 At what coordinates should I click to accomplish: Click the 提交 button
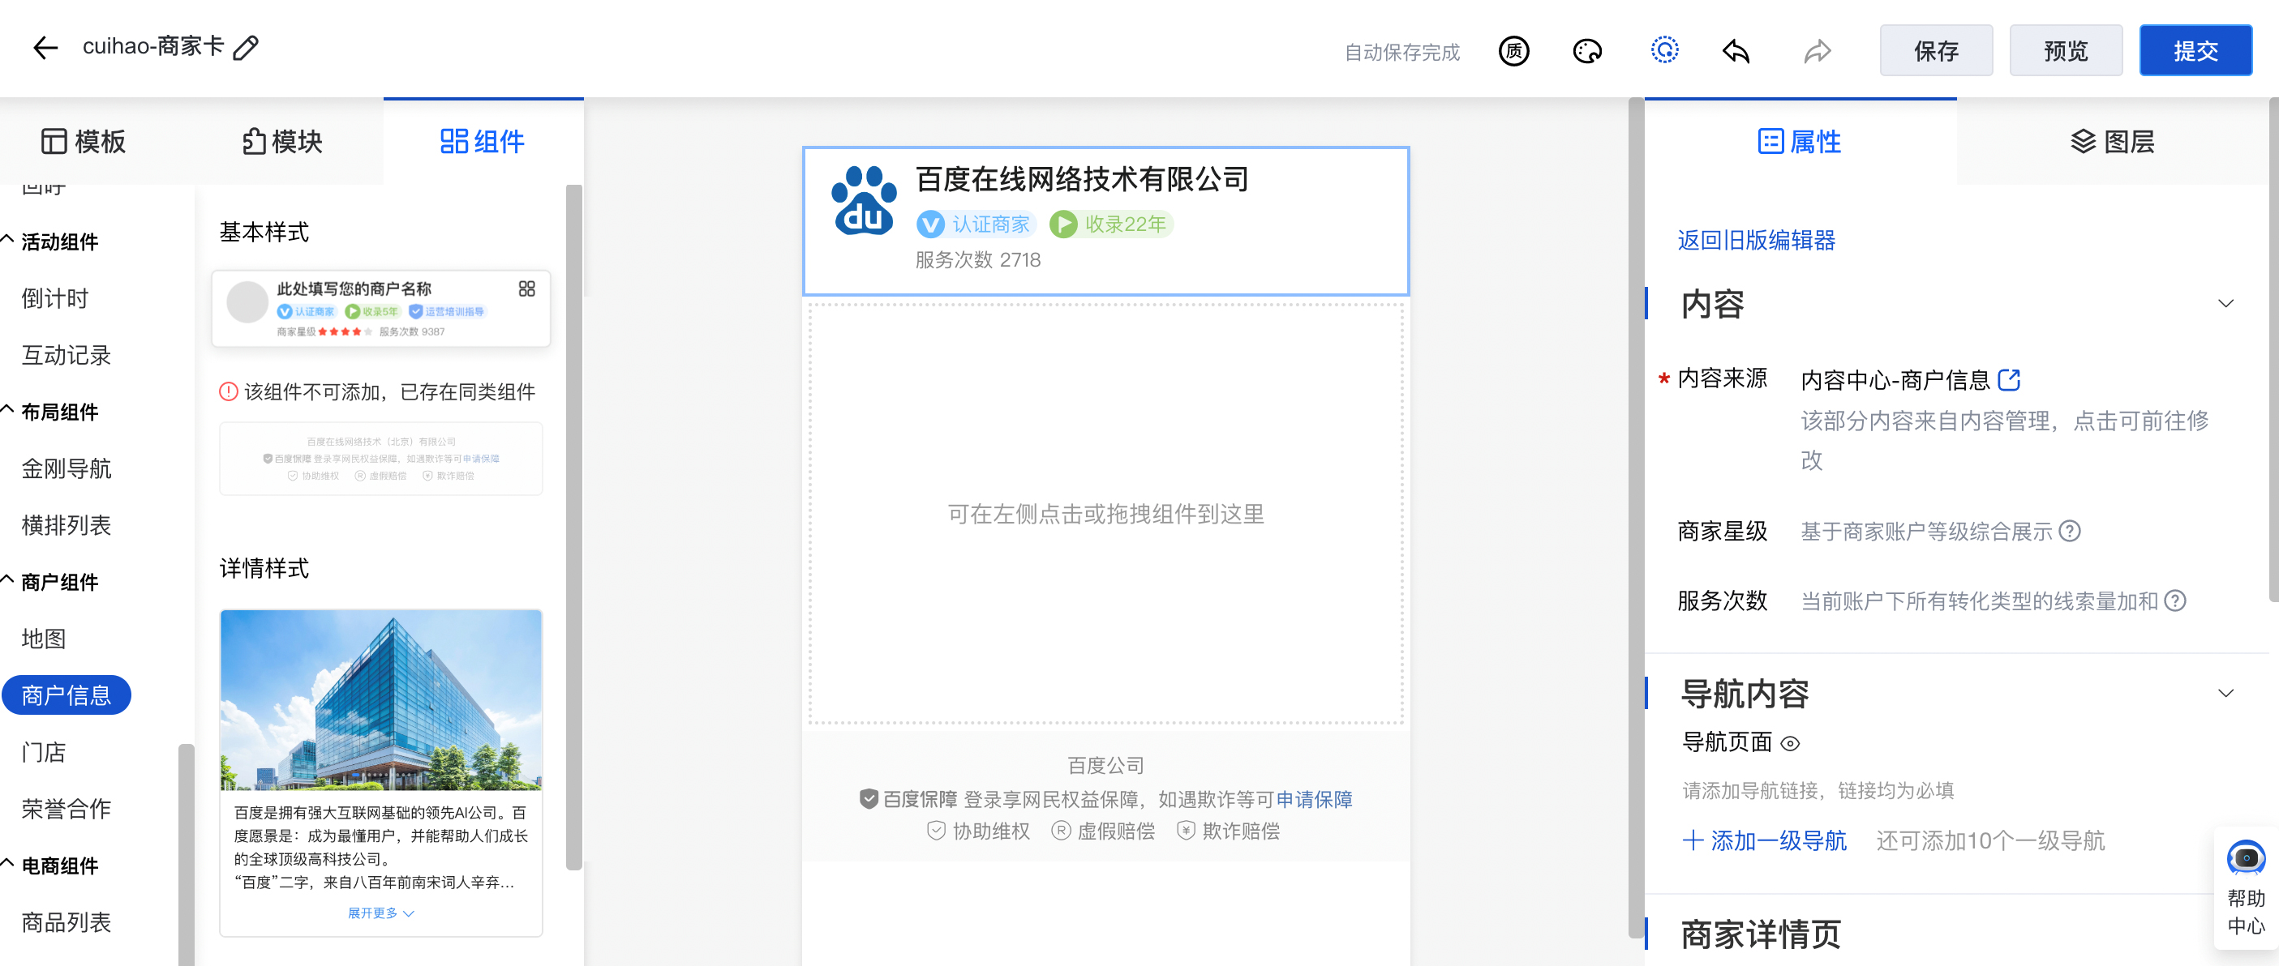[x=2195, y=50]
